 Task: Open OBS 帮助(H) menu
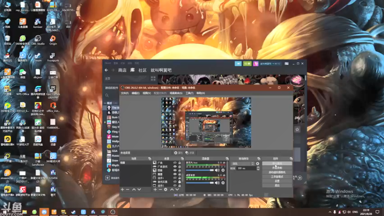click(201, 93)
